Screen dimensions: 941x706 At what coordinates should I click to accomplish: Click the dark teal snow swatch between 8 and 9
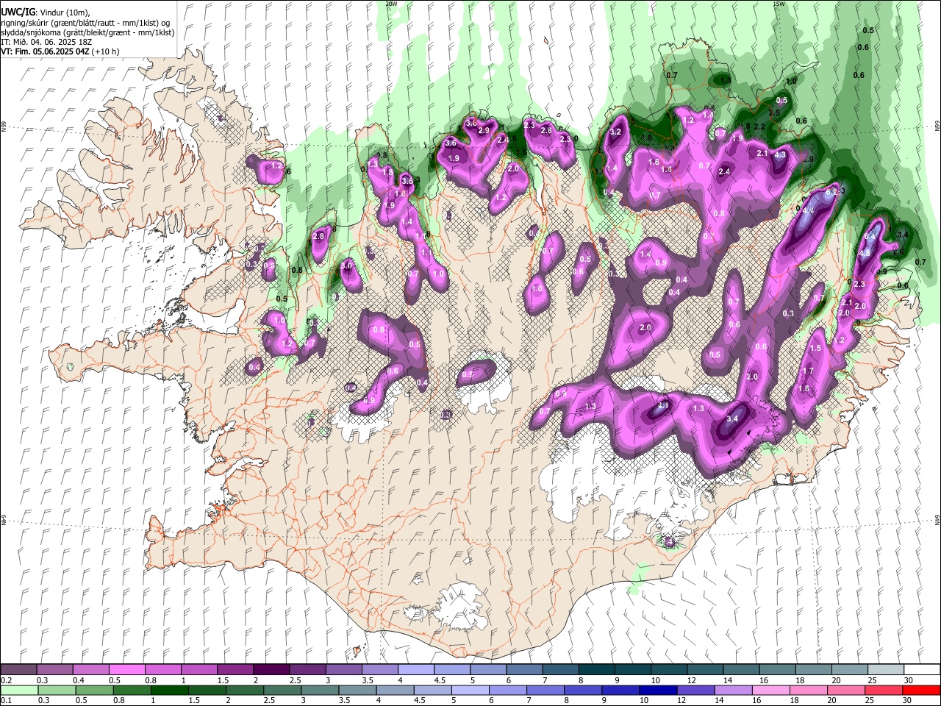[597, 669]
